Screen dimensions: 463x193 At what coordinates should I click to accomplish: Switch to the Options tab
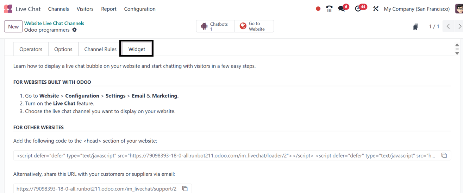click(63, 49)
